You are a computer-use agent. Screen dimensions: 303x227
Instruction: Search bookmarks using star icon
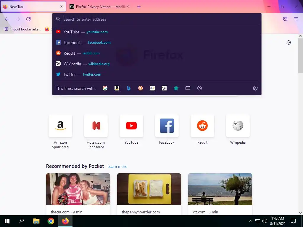[176, 88]
